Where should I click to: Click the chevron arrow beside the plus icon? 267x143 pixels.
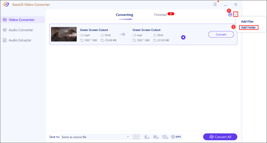pyautogui.click(x=235, y=15)
